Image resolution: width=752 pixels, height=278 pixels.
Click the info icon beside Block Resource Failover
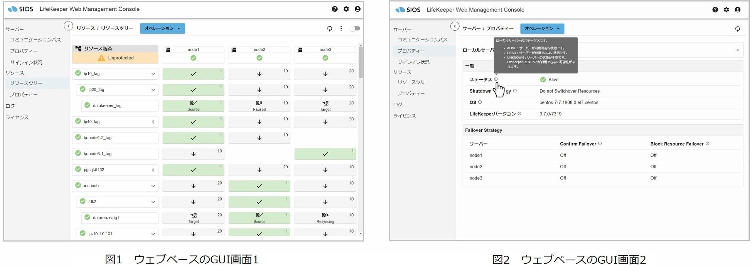point(707,144)
